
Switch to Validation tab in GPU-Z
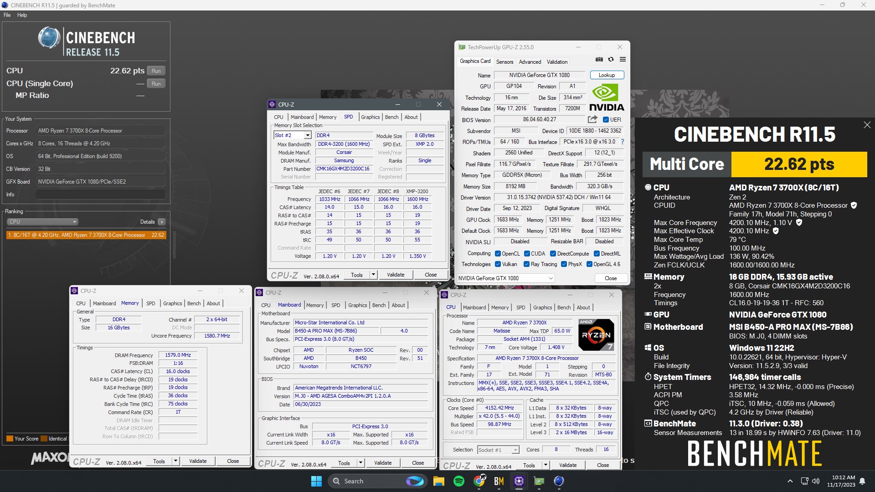pos(557,61)
